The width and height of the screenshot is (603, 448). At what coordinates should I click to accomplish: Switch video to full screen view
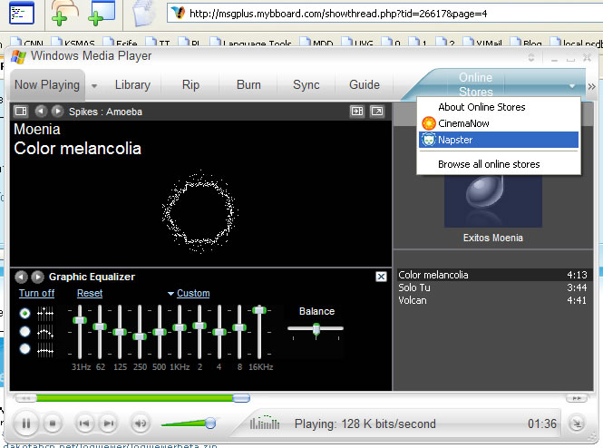(x=376, y=112)
